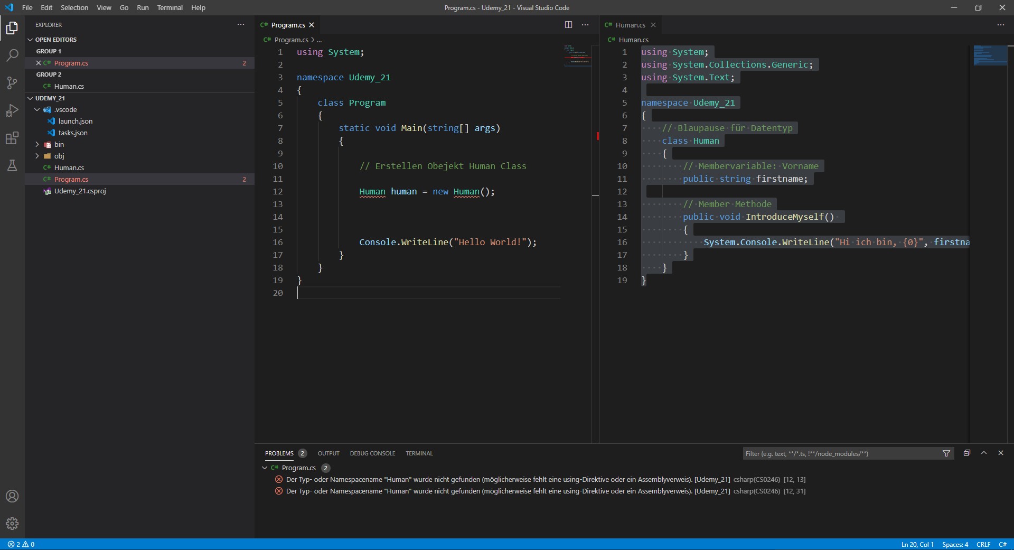
Task: Close the Program.cs editor tab
Action: point(312,25)
